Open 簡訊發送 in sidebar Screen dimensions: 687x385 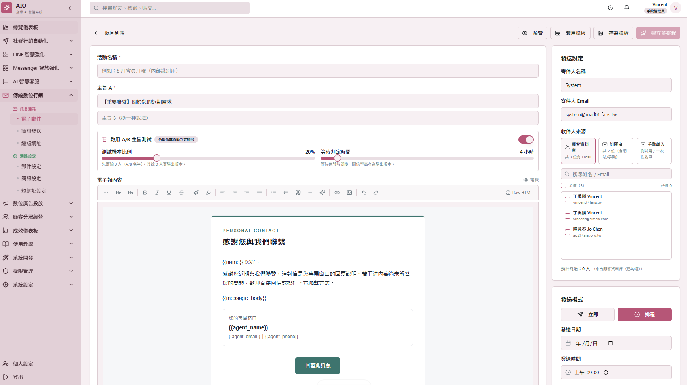(x=44, y=131)
